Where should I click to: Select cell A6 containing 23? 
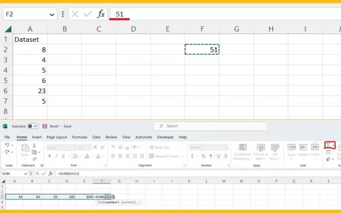coord(30,91)
